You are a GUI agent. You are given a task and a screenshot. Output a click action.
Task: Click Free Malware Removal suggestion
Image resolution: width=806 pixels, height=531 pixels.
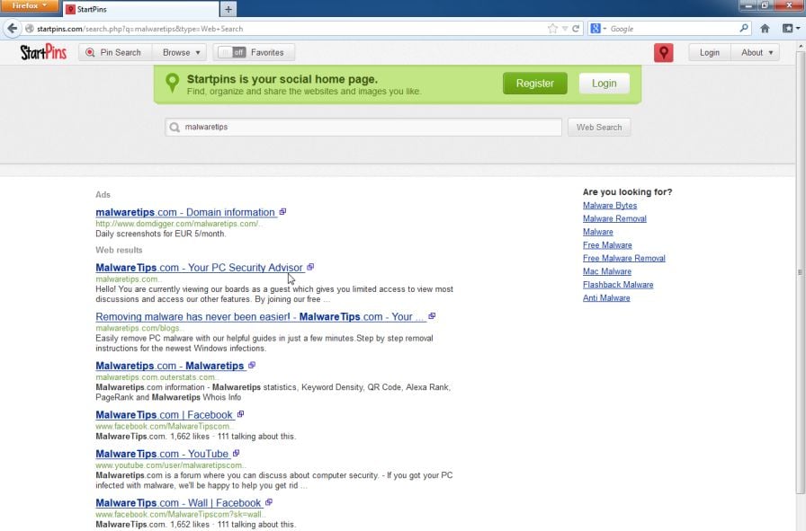624,258
